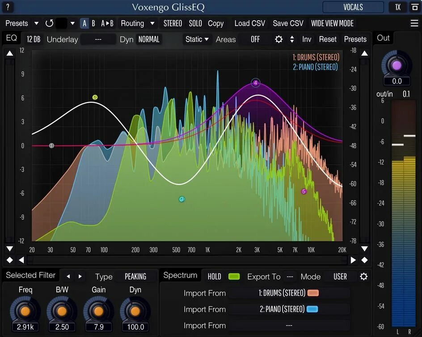Open Static mode dropdown
Screen dimensions: 422x337
[x=197, y=39]
